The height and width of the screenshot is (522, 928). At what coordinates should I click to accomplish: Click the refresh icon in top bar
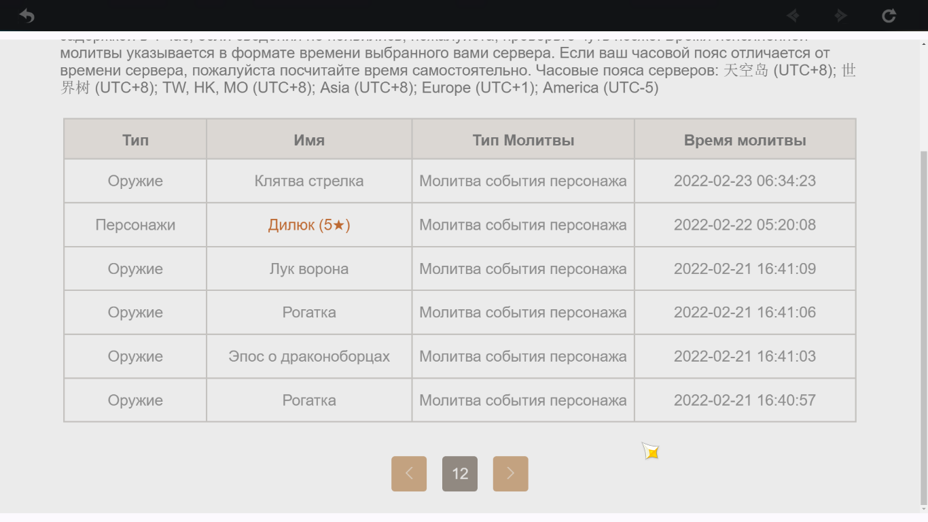(889, 16)
